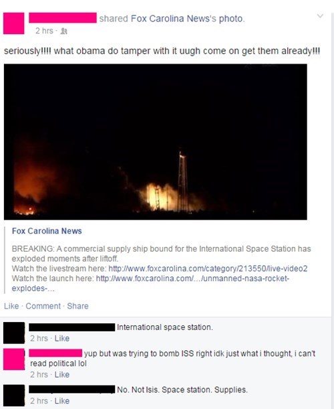Open first commenter's black avatar
The image size is (334, 409).
pyautogui.click(x=14, y=333)
